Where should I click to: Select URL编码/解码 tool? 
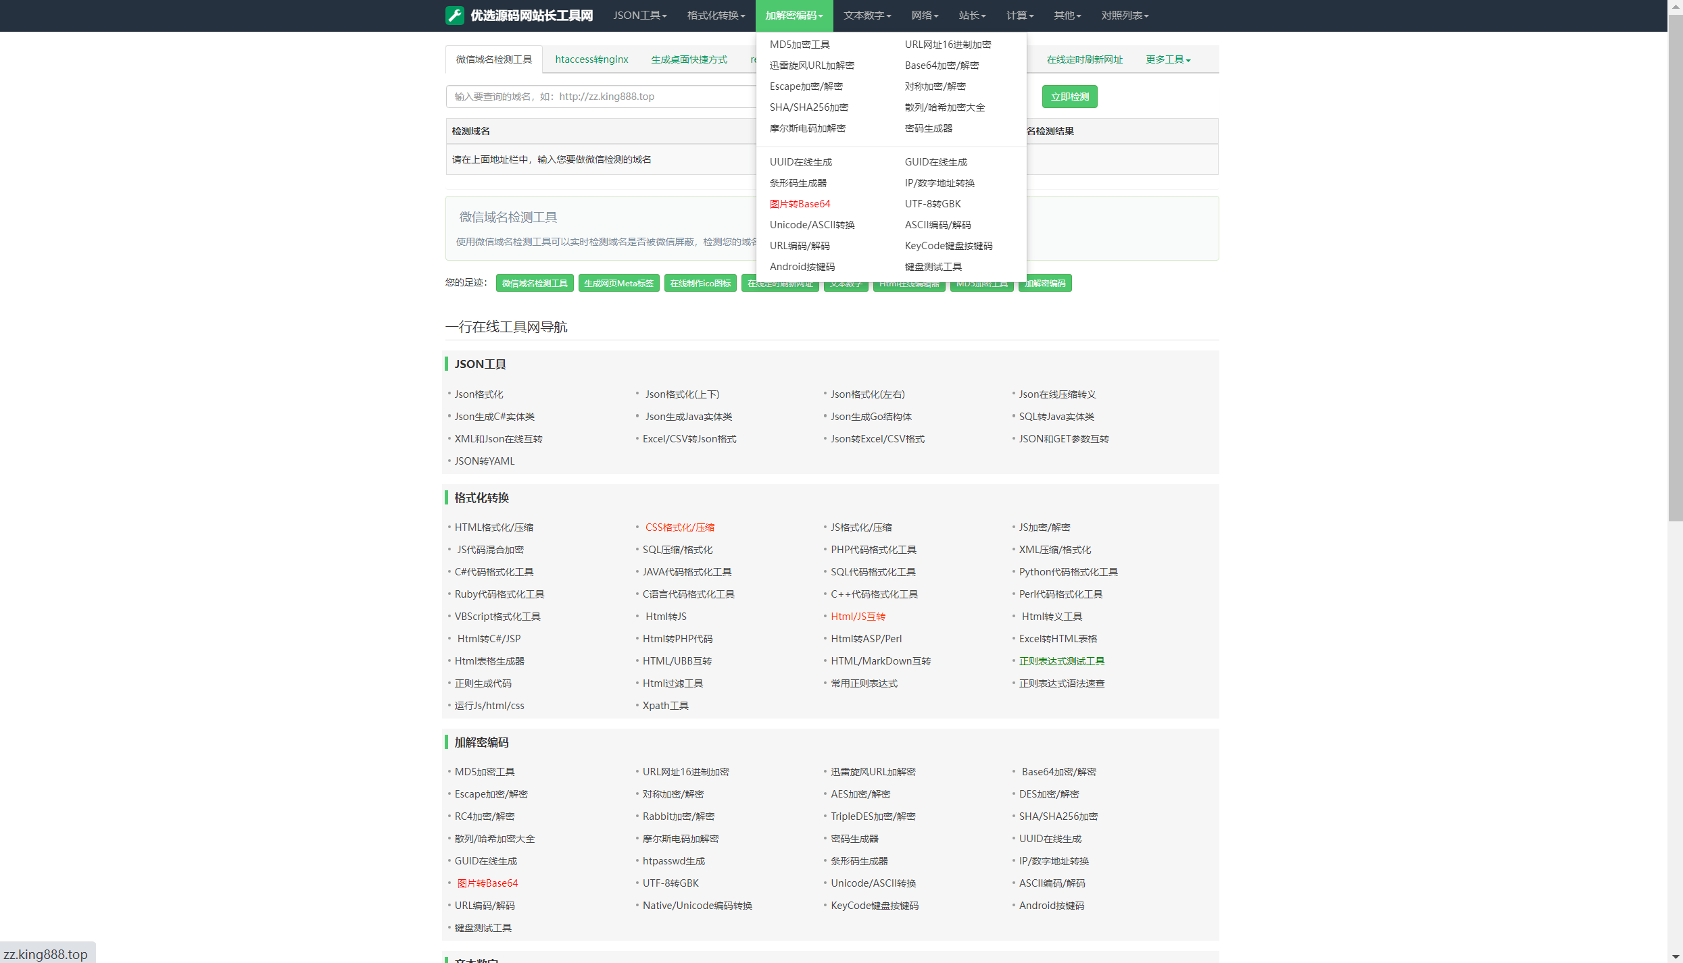pyautogui.click(x=800, y=244)
